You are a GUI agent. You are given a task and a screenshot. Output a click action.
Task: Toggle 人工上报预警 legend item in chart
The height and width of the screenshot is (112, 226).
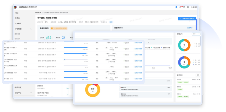[156, 48]
